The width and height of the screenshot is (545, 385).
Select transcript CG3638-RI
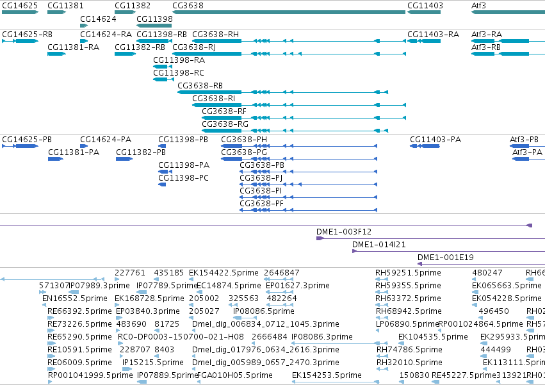[299, 105]
